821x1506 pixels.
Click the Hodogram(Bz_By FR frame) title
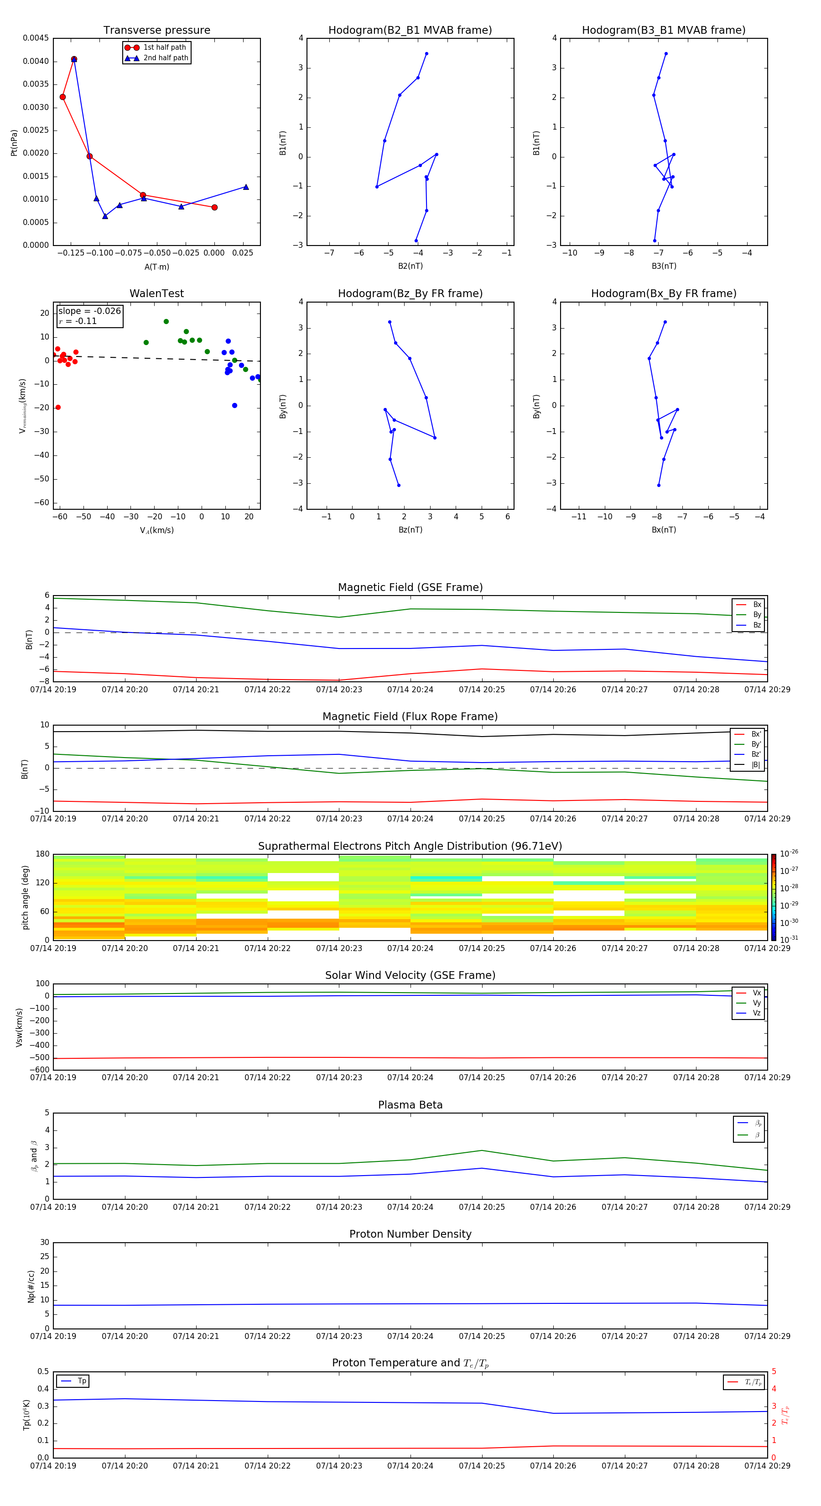point(410,293)
